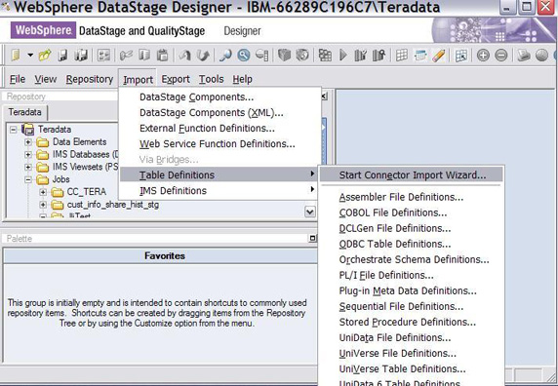Select External Function Definitions... entry
Screen dimensions: 558x386
click(x=219, y=129)
